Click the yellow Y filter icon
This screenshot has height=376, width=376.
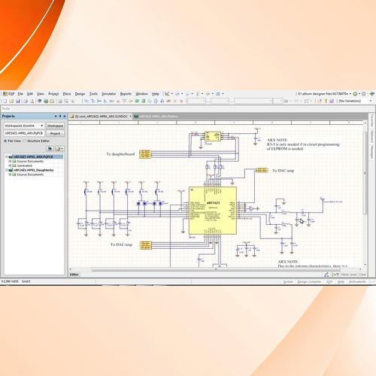click(326, 101)
